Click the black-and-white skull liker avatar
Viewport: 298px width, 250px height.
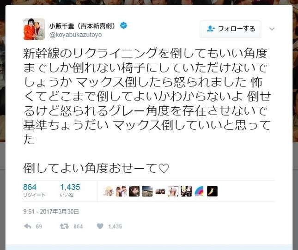(x=186, y=191)
